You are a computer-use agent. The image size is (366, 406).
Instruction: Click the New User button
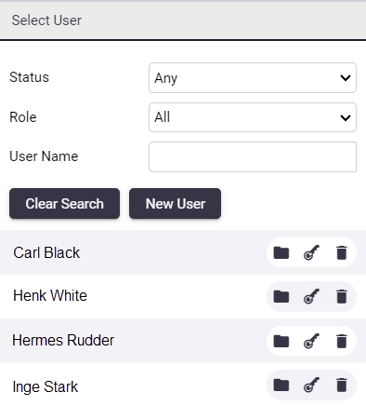pos(176,204)
